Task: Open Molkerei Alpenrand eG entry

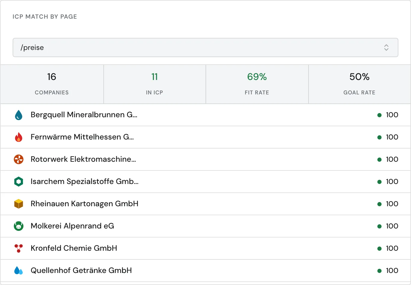Action: pyautogui.click(x=205, y=226)
